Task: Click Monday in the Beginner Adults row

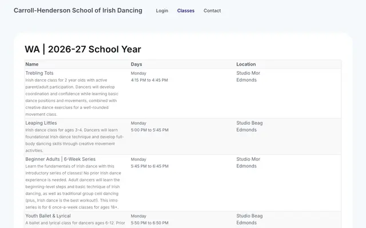Action: [x=138, y=160]
